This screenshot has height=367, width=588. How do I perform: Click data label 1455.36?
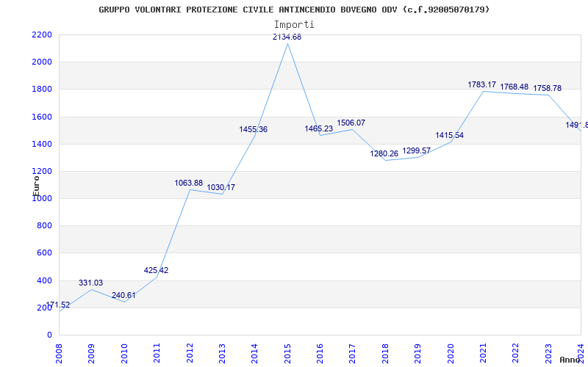pos(254,130)
